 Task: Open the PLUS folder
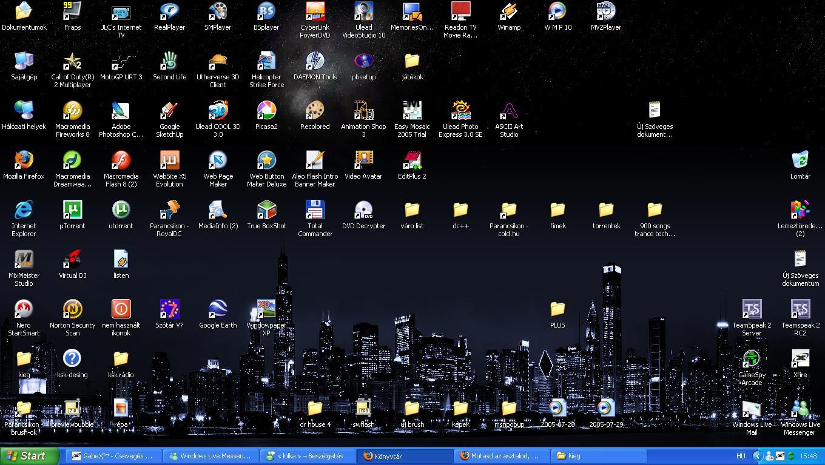(557, 314)
